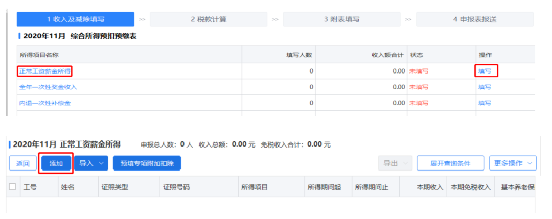This screenshot has height=219, width=552.
Task: Go to step 4 申报表报送 tab
Action: [474, 19]
